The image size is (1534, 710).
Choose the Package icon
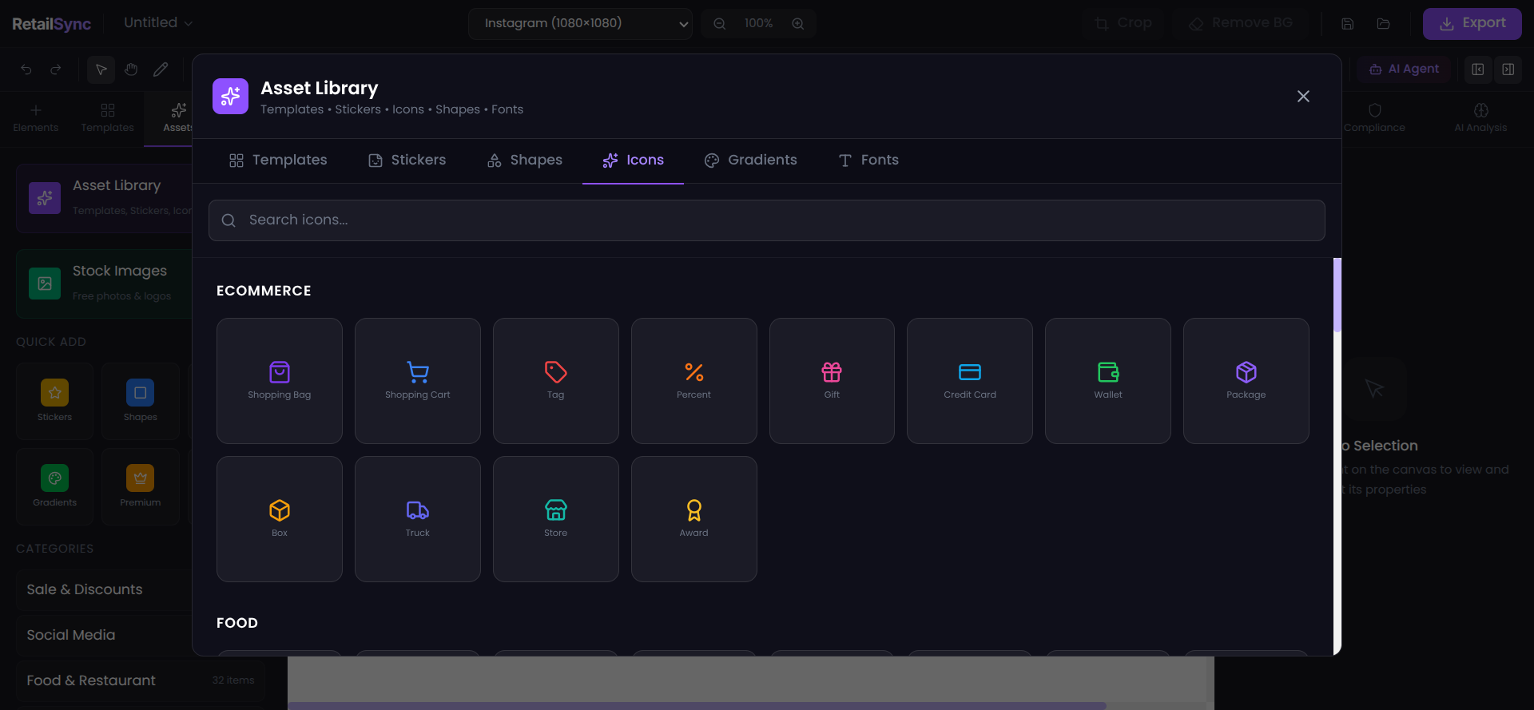click(x=1246, y=381)
